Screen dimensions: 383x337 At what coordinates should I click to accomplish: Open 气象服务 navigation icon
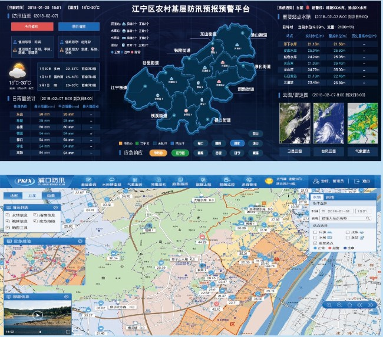(x=134, y=180)
